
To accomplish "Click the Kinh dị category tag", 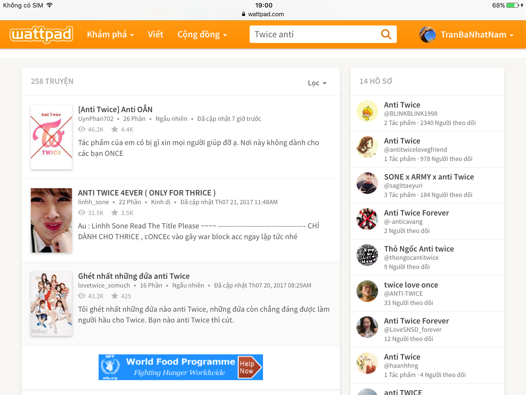I will 161,202.
